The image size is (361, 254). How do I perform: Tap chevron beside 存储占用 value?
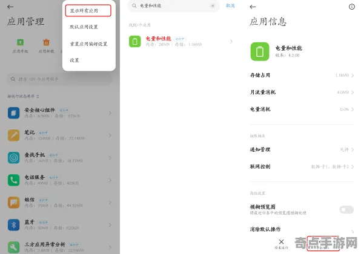click(353, 75)
